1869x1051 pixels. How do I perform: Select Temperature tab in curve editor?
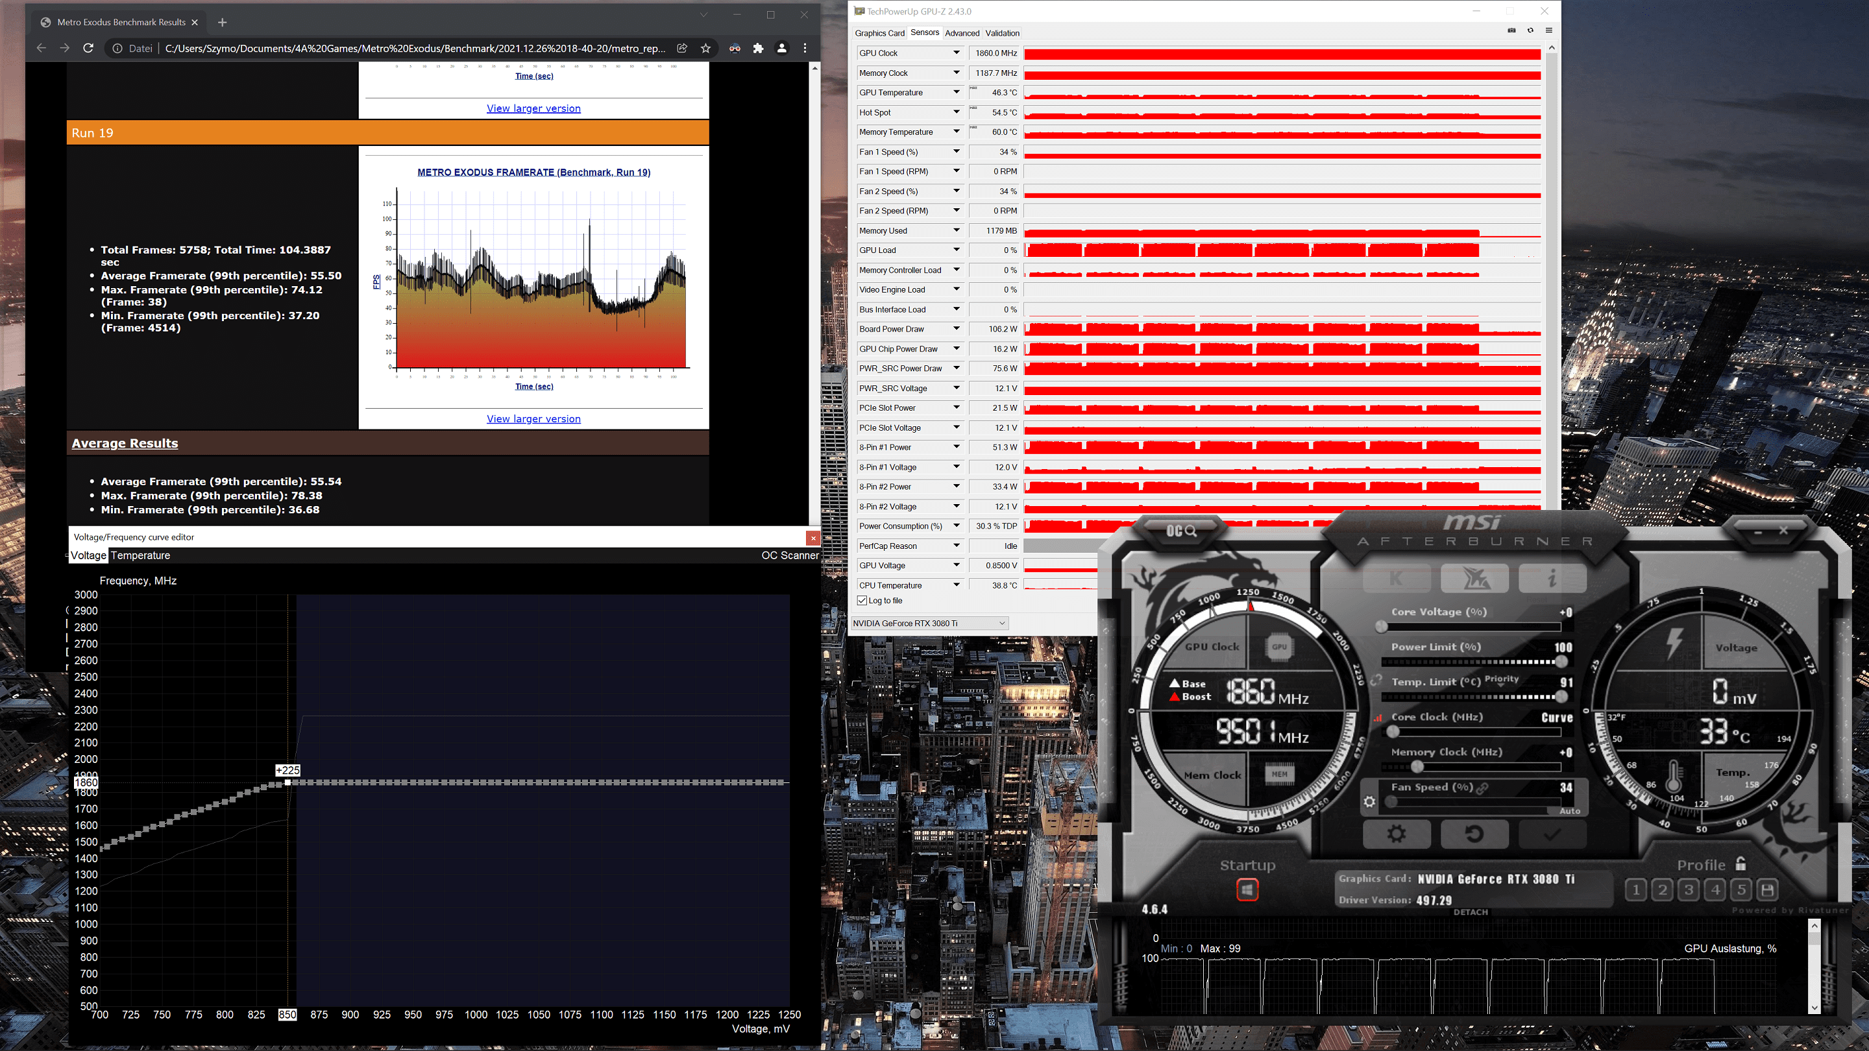tap(140, 555)
